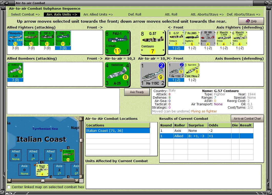Click the map vertical scrollbar down arrow

(x=81, y=176)
